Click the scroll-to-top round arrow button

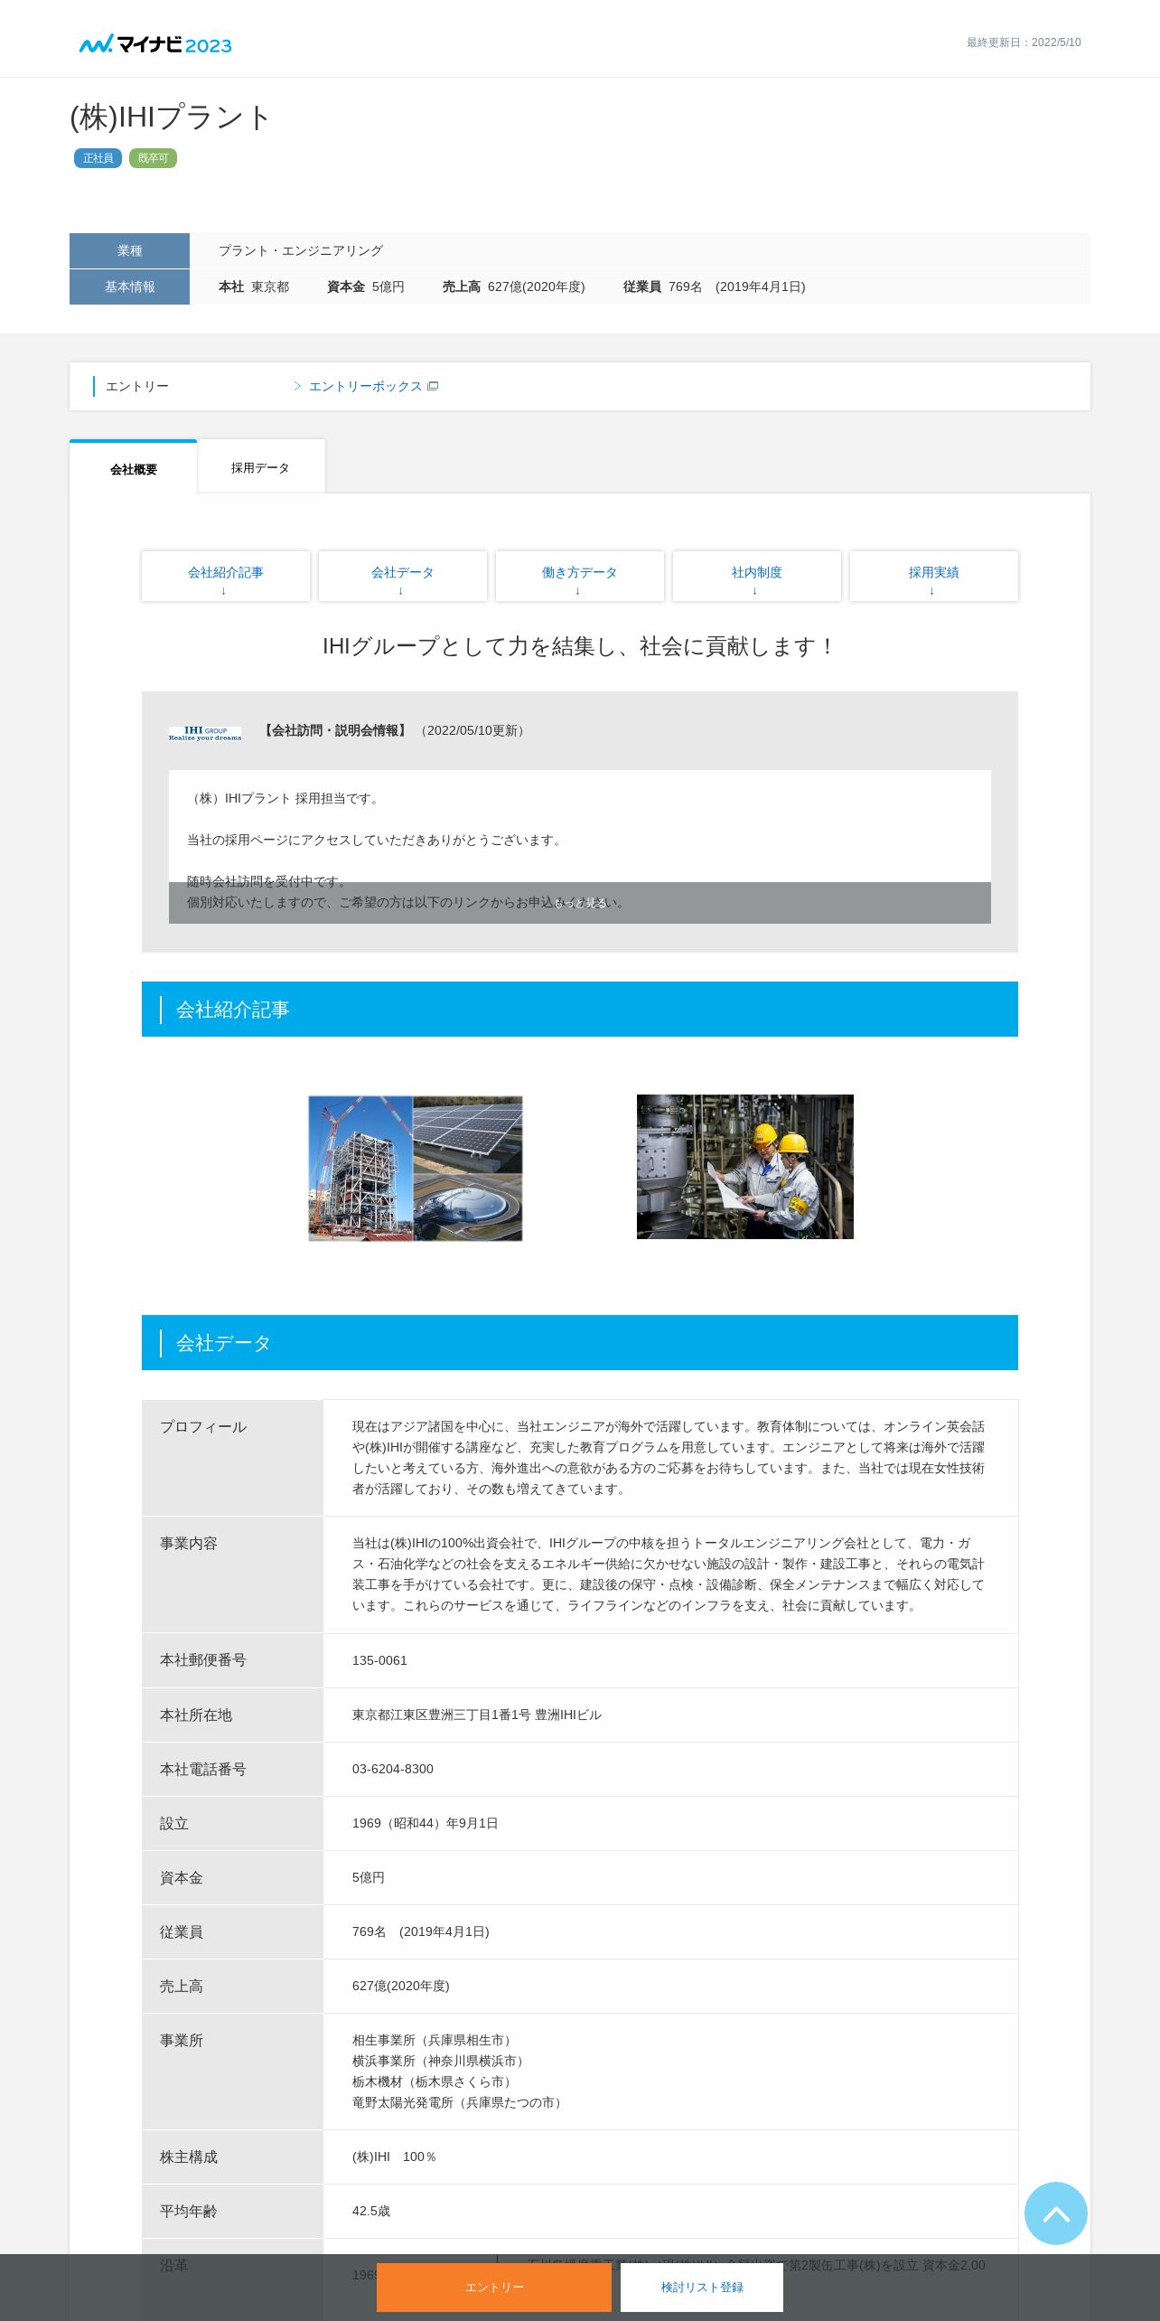coord(1055,2213)
